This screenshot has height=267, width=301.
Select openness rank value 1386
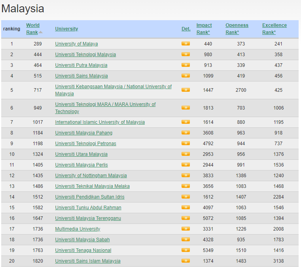point(241,176)
